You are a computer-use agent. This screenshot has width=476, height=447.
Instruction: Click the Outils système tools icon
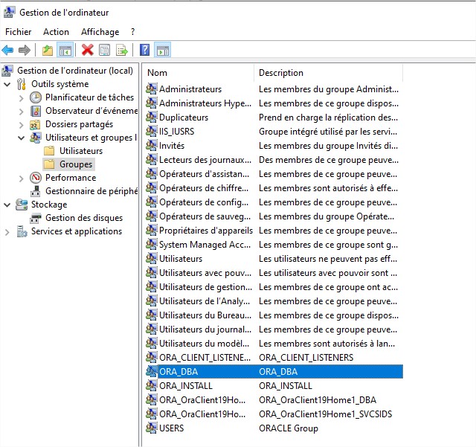22,84
